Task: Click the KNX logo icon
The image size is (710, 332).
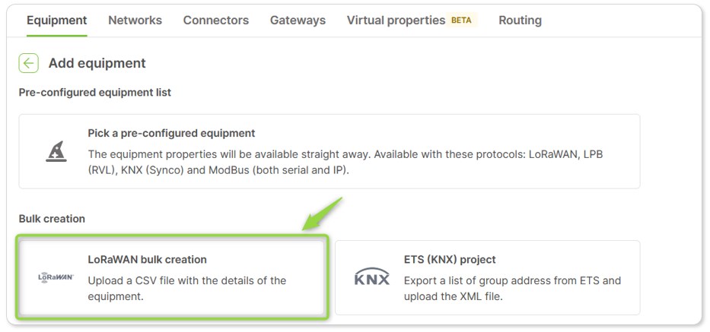Action: (372, 276)
